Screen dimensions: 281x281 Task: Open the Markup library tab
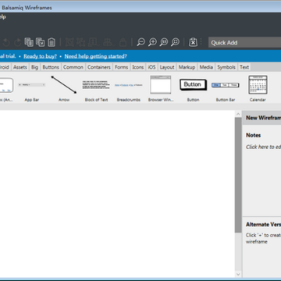(x=187, y=67)
